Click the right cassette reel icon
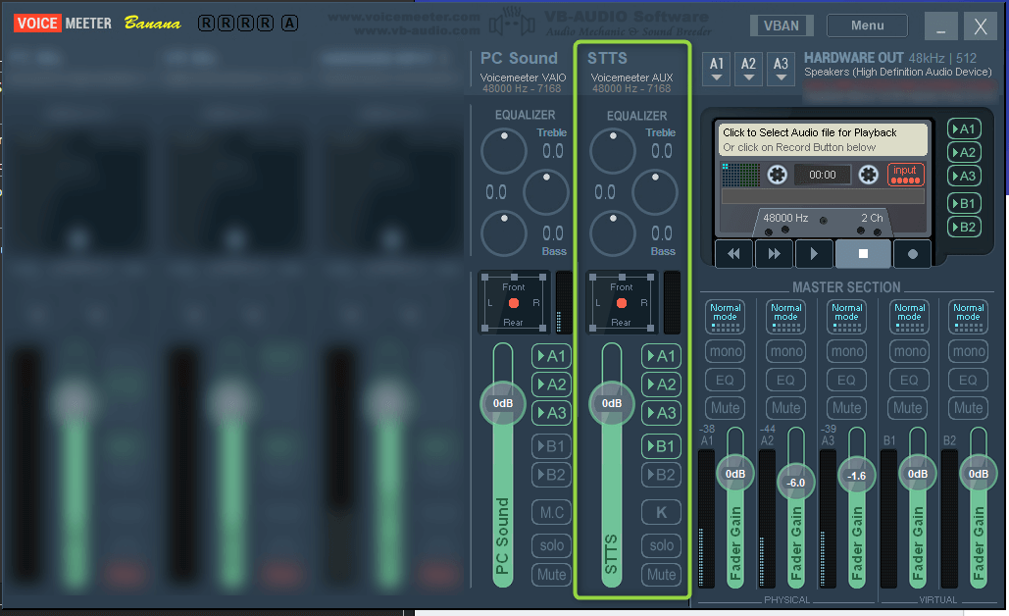1009x616 pixels. 868,175
